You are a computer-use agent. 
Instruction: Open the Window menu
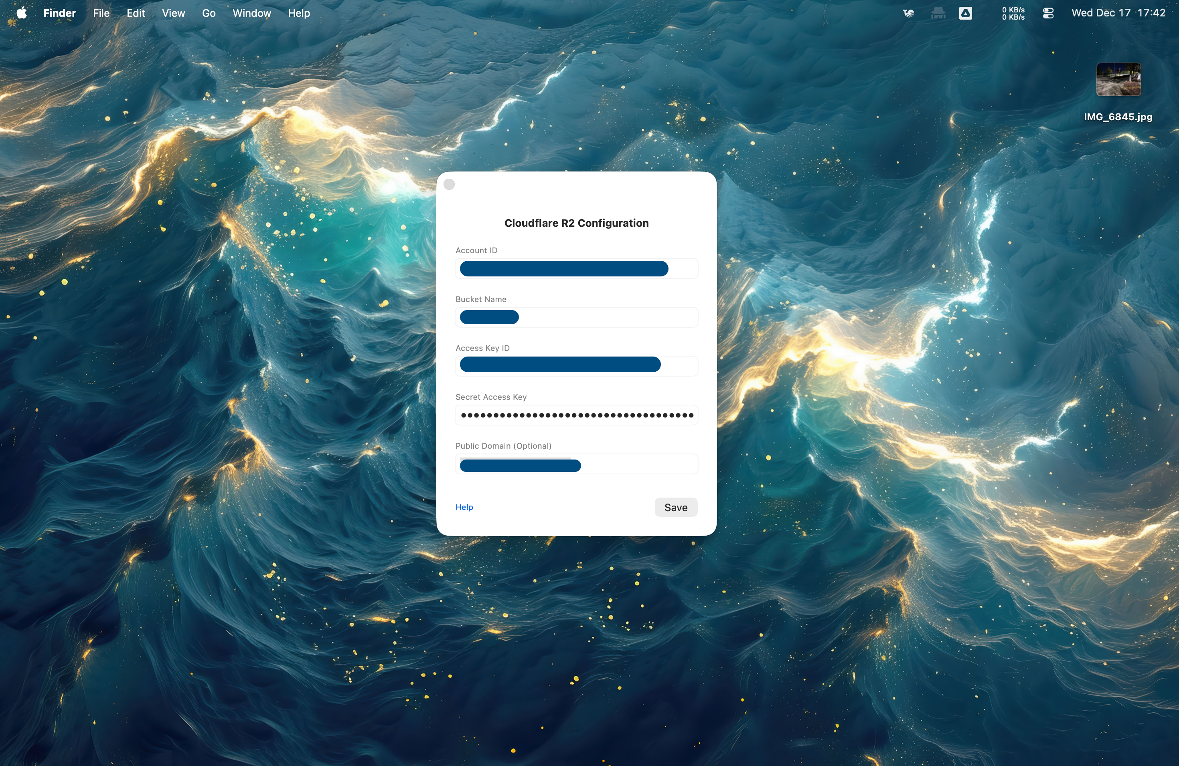tap(251, 13)
